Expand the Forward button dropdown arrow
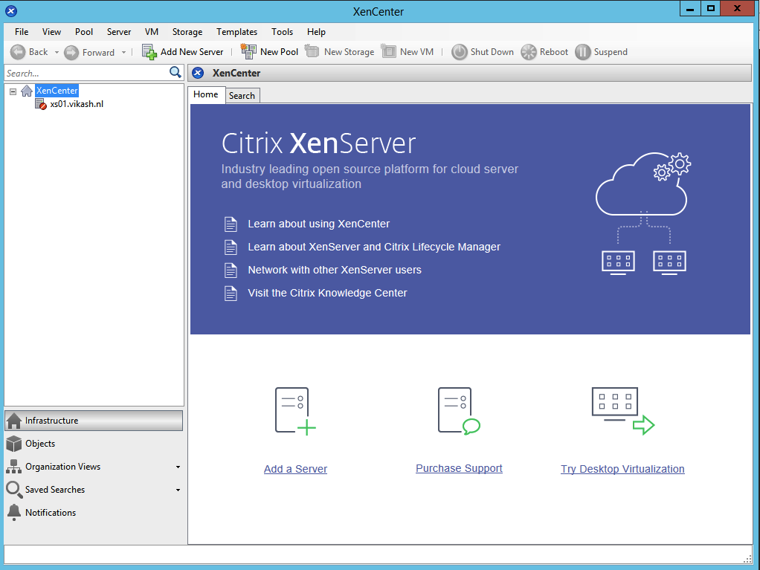Screen dimensions: 760x570 pyautogui.click(x=123, y=51)
